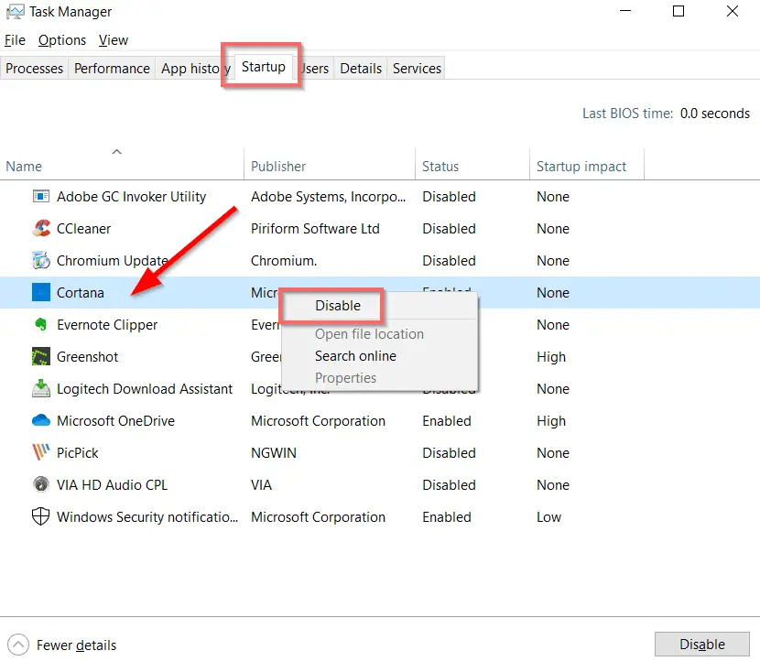Click the VIA publisher cell
Screen dimensions: 760x672
click(x=261, y=484)
